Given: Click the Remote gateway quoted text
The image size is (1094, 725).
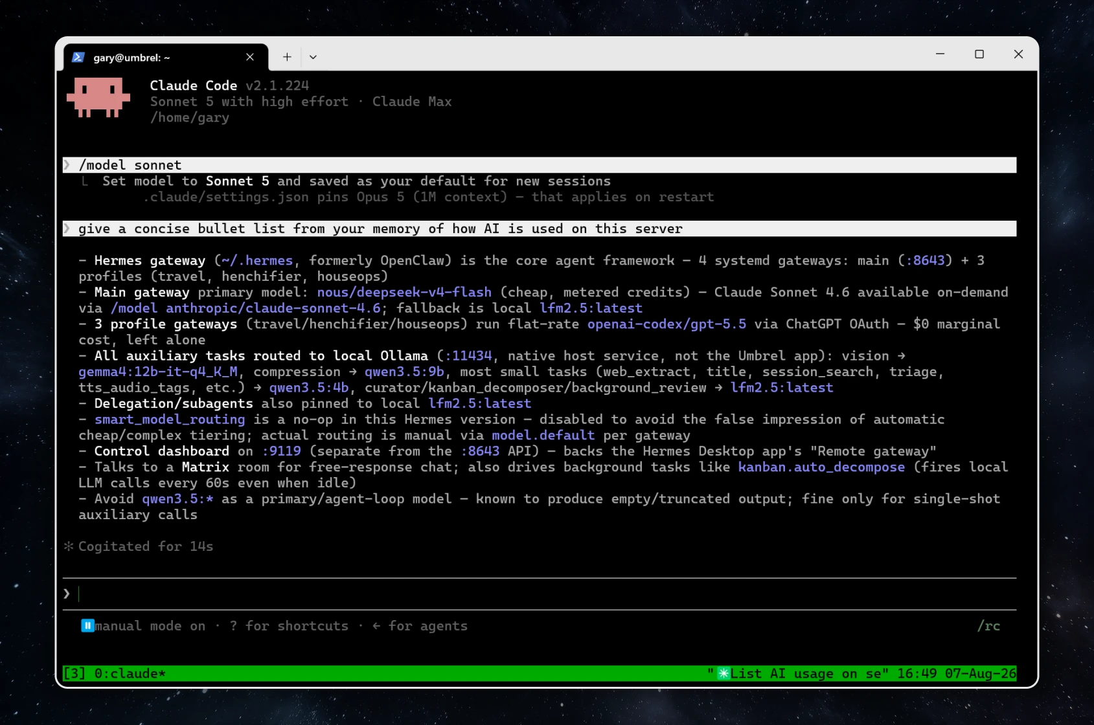Looking at the screenshot, I should coord(873,451).
